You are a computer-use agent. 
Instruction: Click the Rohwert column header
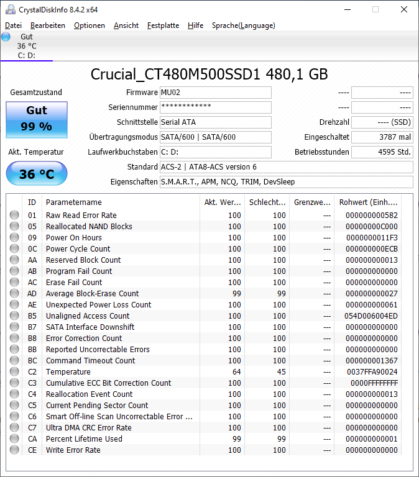pos(368,202)
